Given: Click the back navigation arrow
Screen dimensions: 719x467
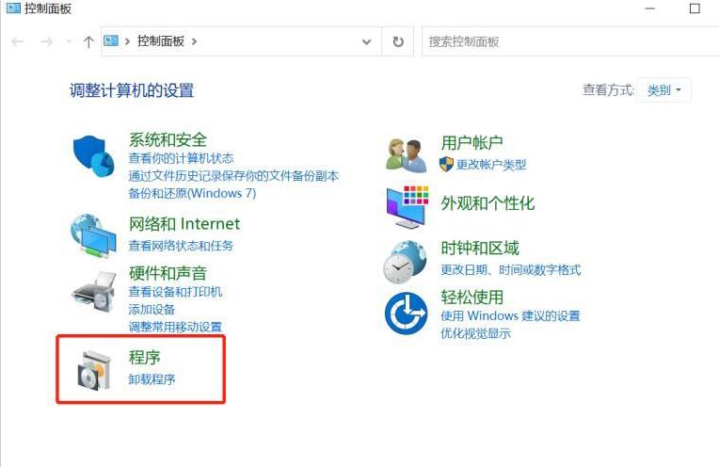Looking at the screenshot, I should (18, 41).
